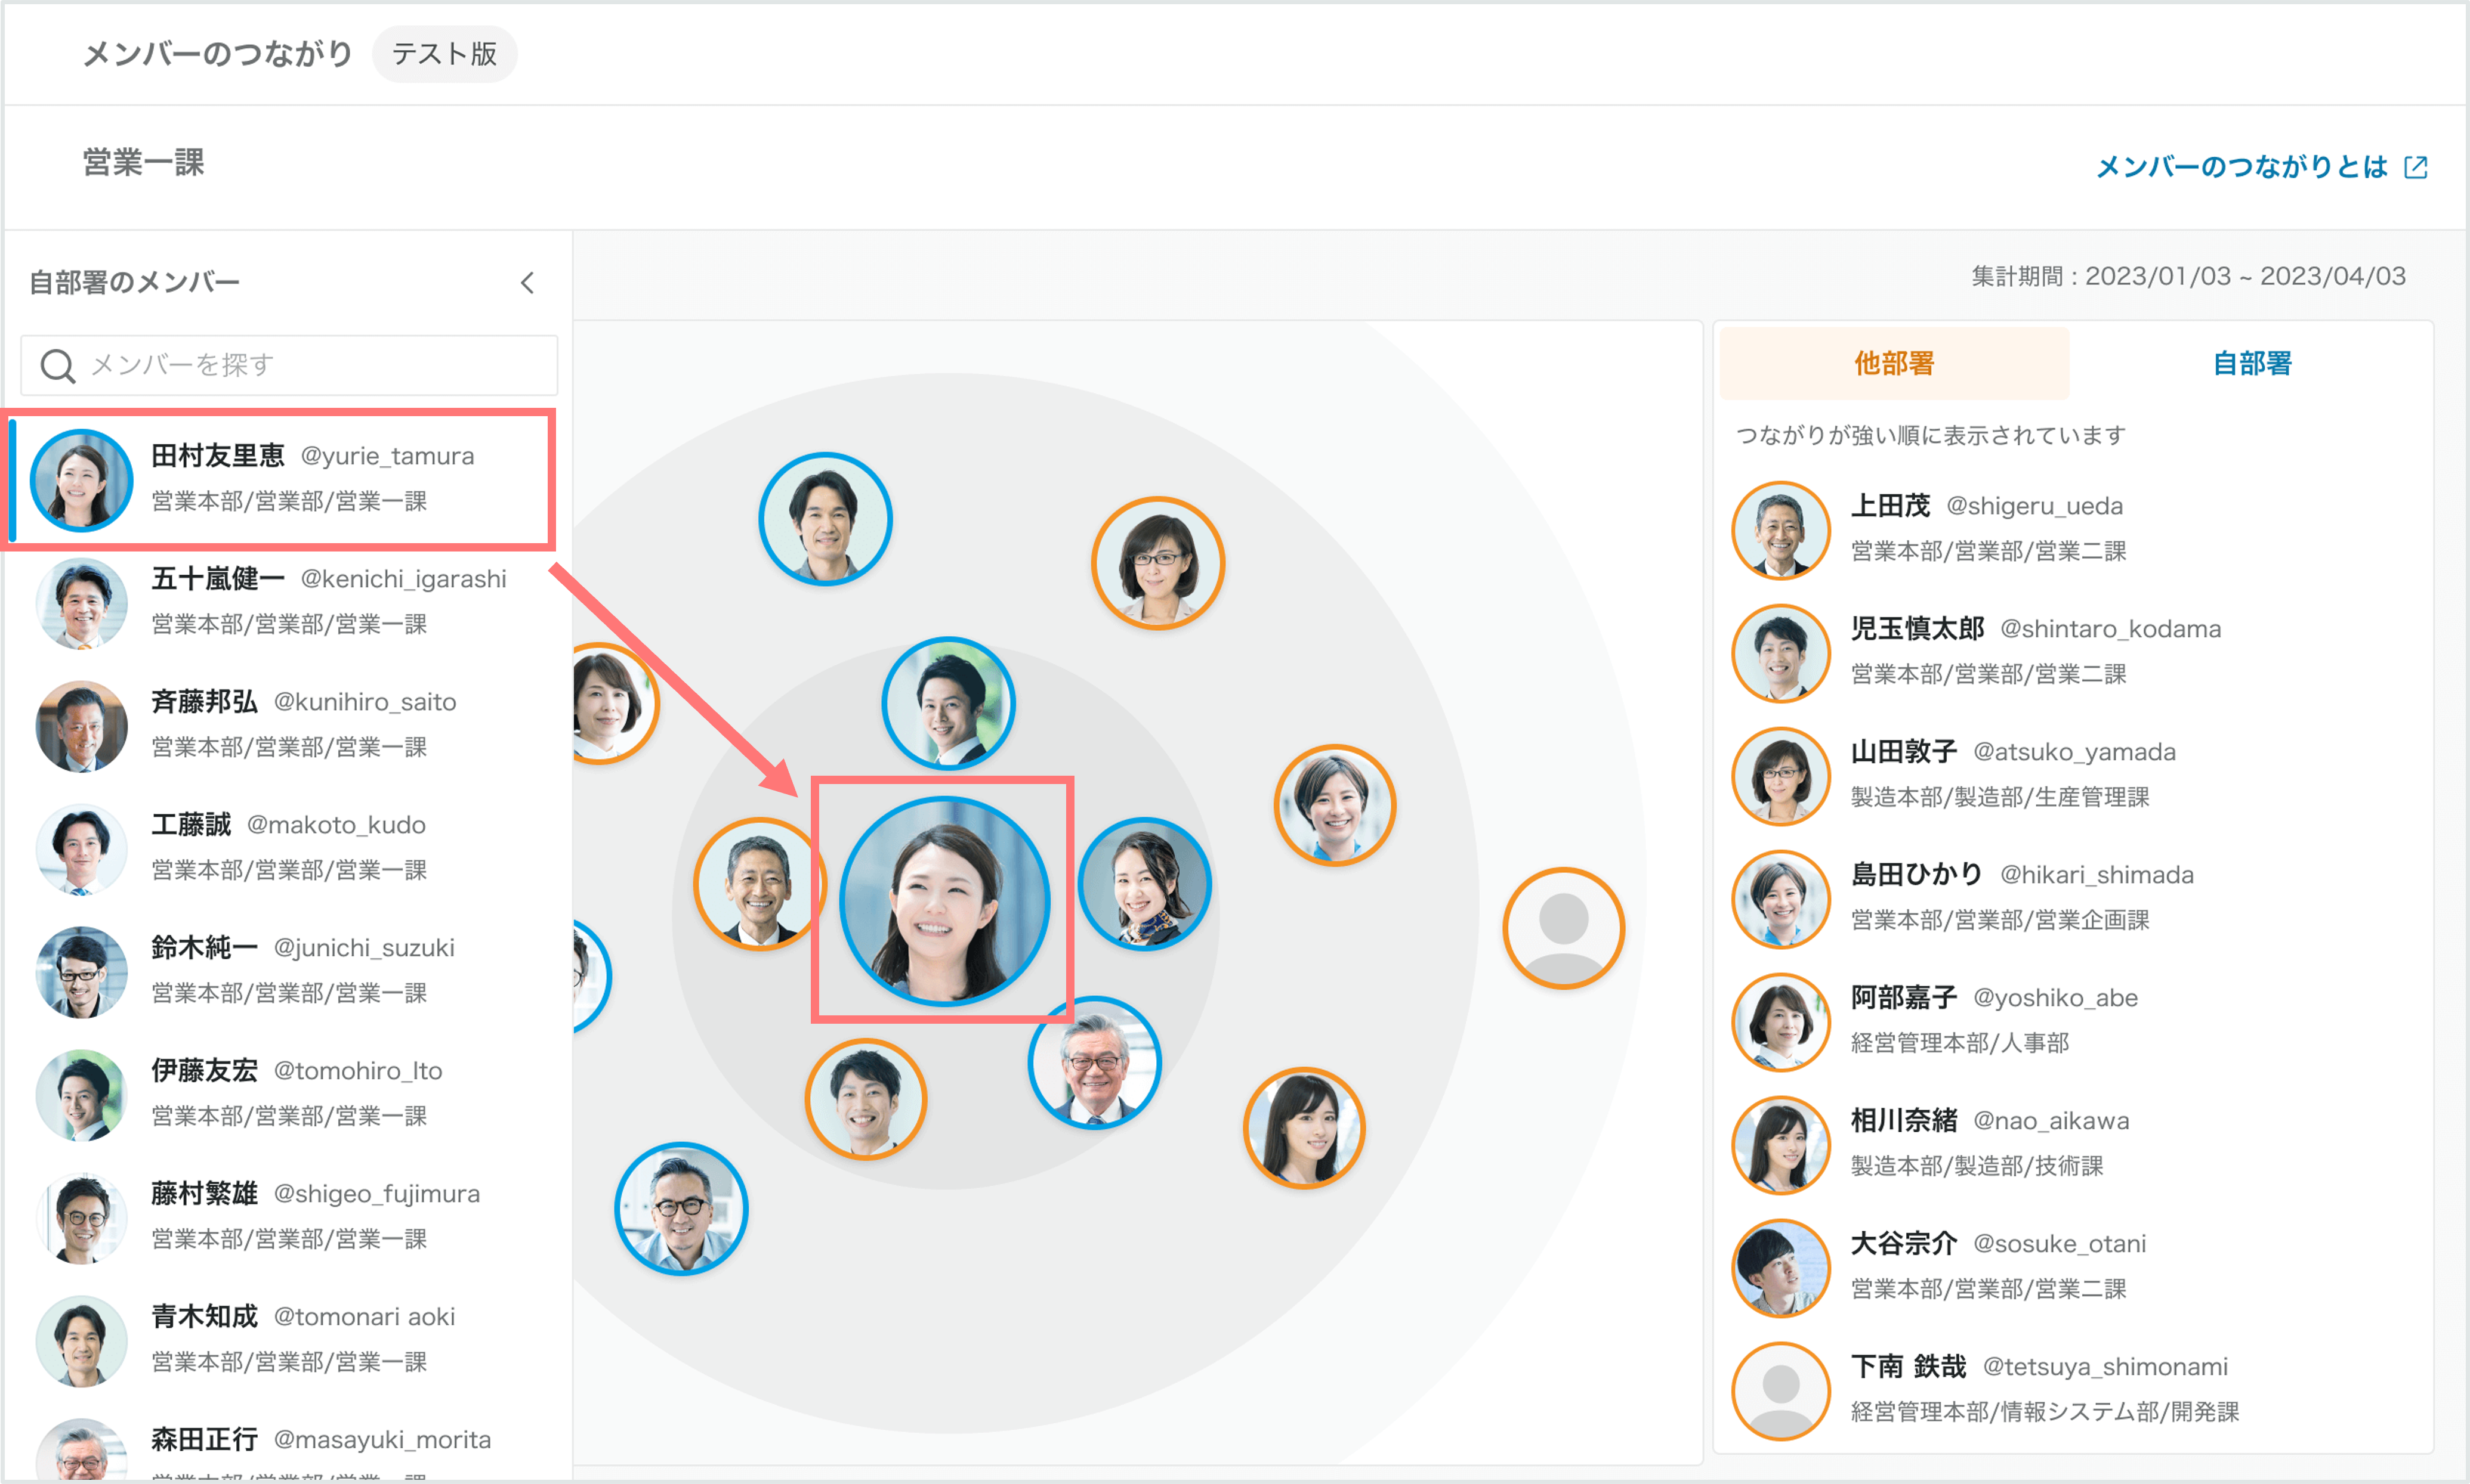Click the blue-ringed bearded man with glasses node
Image resolution: width=2470 pixels, height=1484 pixels.
pyautogui.click(x=681, y=1209)
